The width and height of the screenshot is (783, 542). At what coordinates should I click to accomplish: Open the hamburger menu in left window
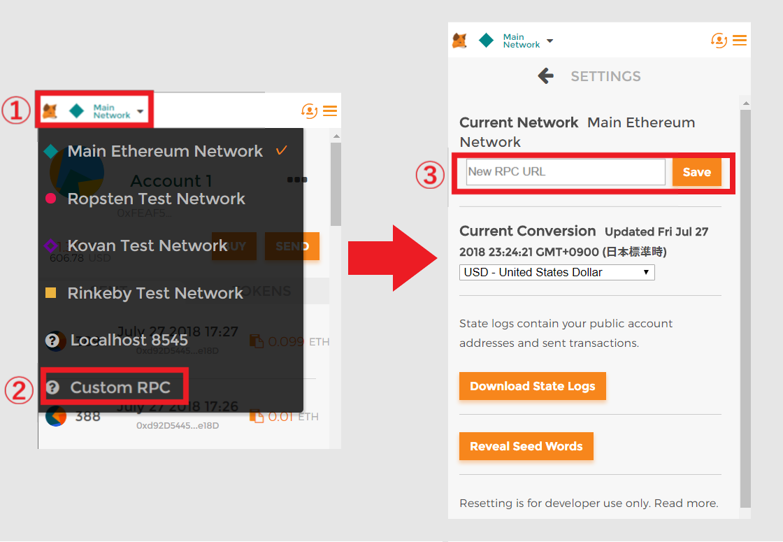(330, 110)
